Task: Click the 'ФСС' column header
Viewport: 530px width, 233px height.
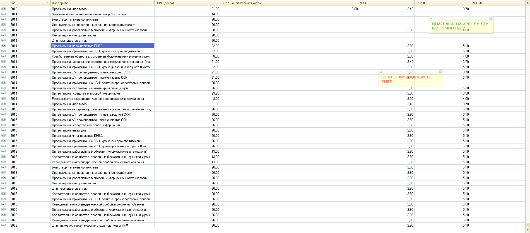Action: (386, 3)
